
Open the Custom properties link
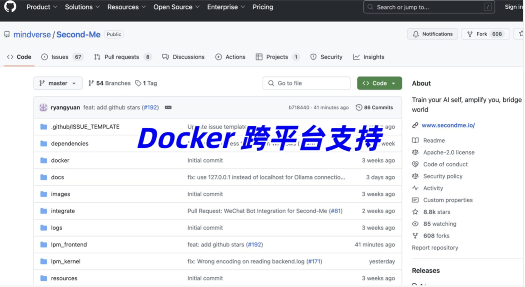click(448, 200)
